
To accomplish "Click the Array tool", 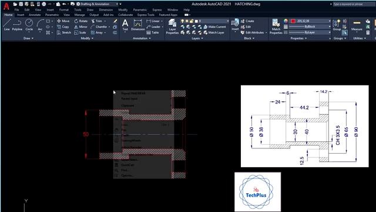I will click(97, 32).
